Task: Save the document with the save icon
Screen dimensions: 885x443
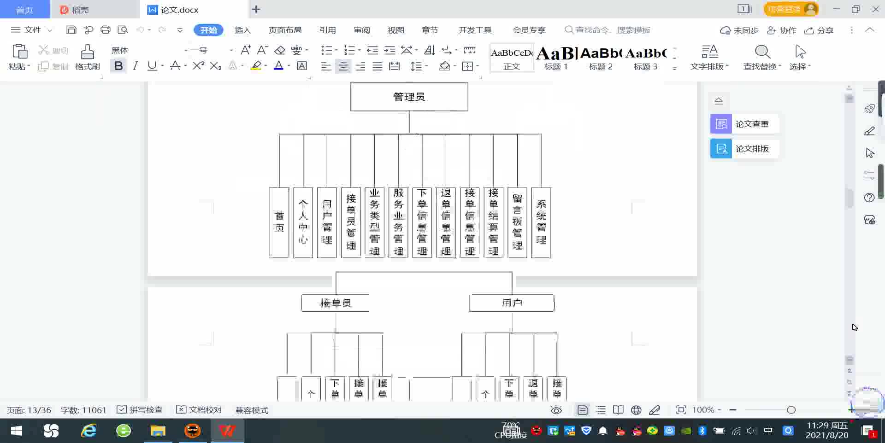Action: [x=71, y=30]
